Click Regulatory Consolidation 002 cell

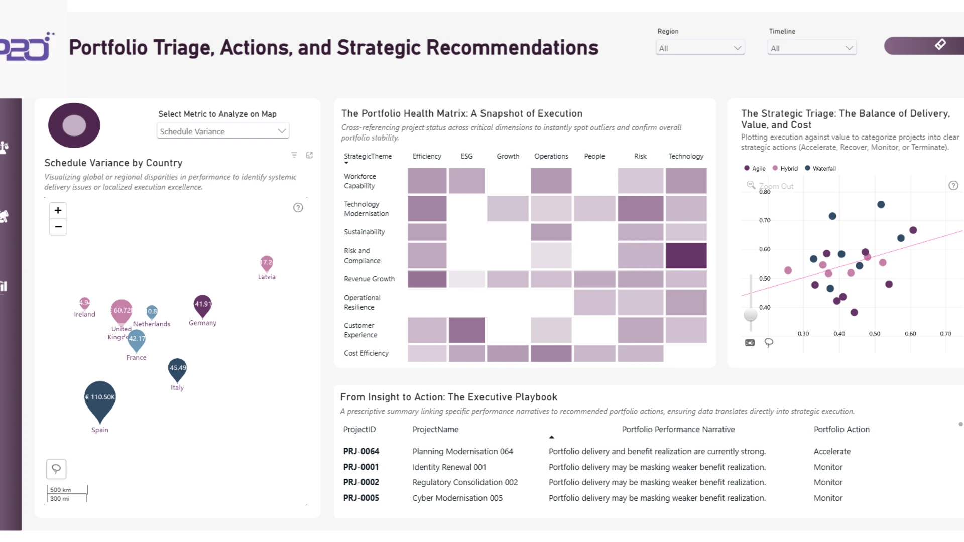coord(464,482)
